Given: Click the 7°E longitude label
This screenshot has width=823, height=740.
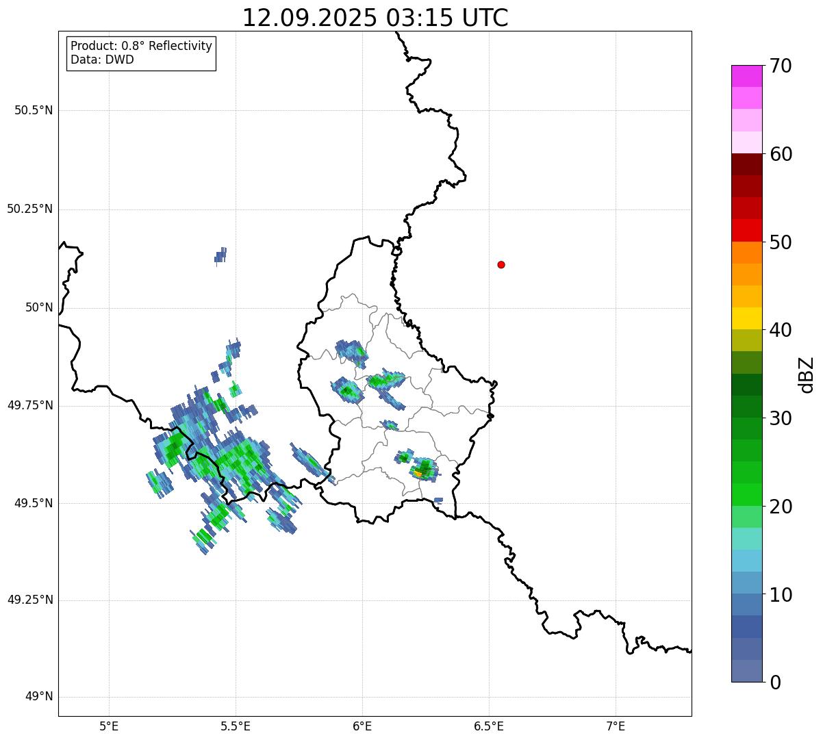Looking at the screenshot, I should pos(616,726).
